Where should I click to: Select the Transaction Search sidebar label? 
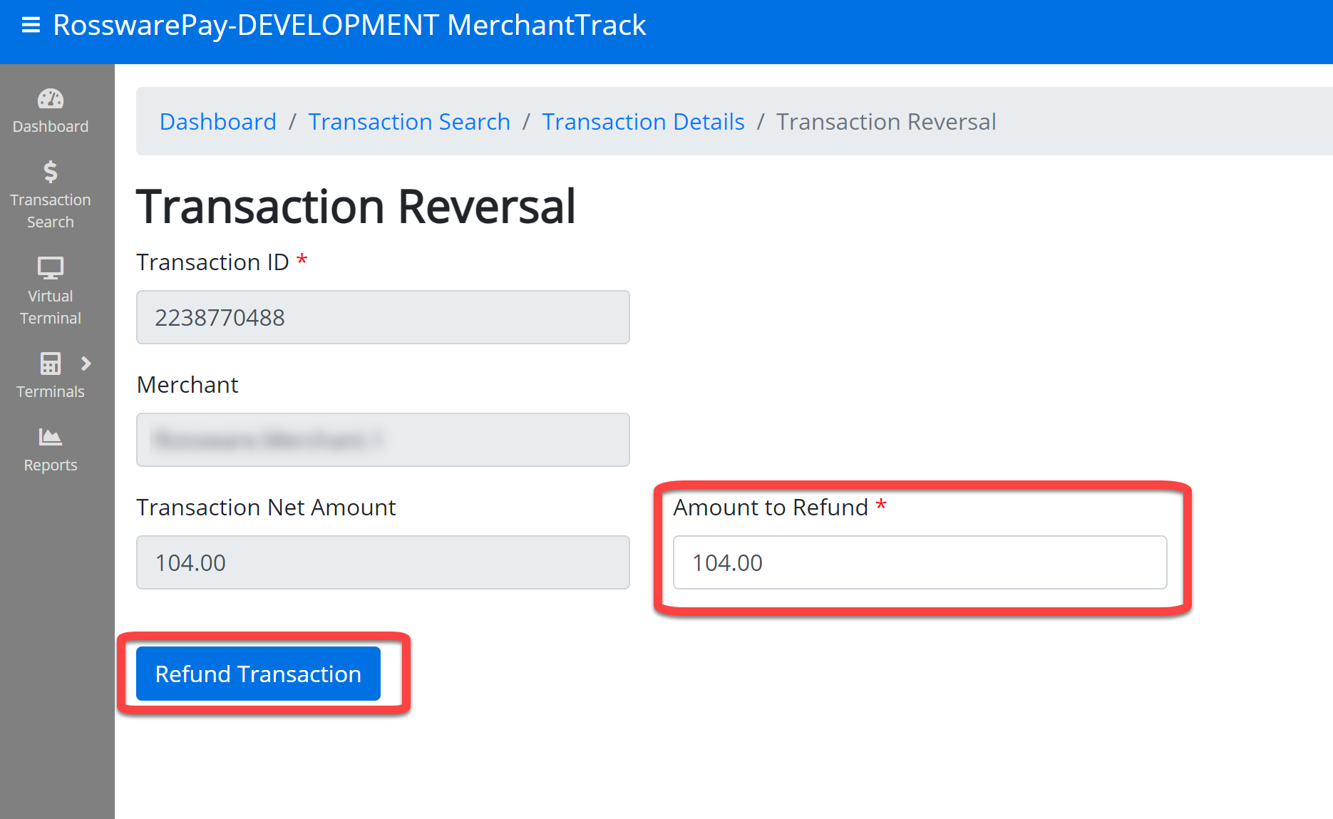51,211
